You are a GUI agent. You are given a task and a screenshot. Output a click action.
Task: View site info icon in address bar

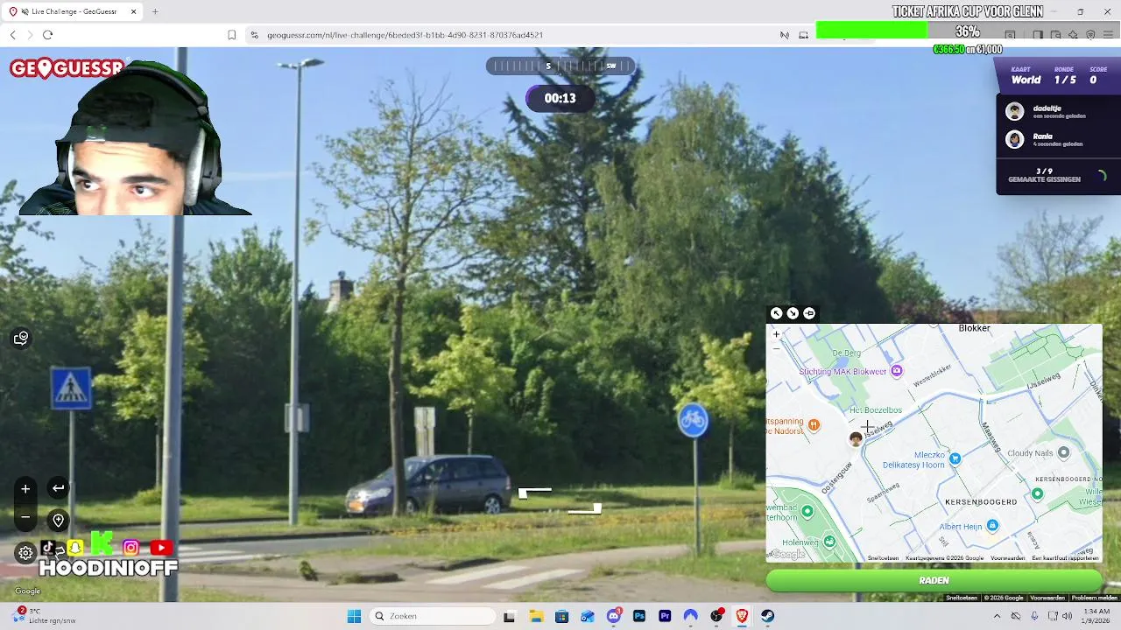click(x=254, y=35)
